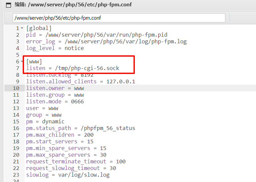Click the request_terminate_timeout line

click(x=76, y=162)
